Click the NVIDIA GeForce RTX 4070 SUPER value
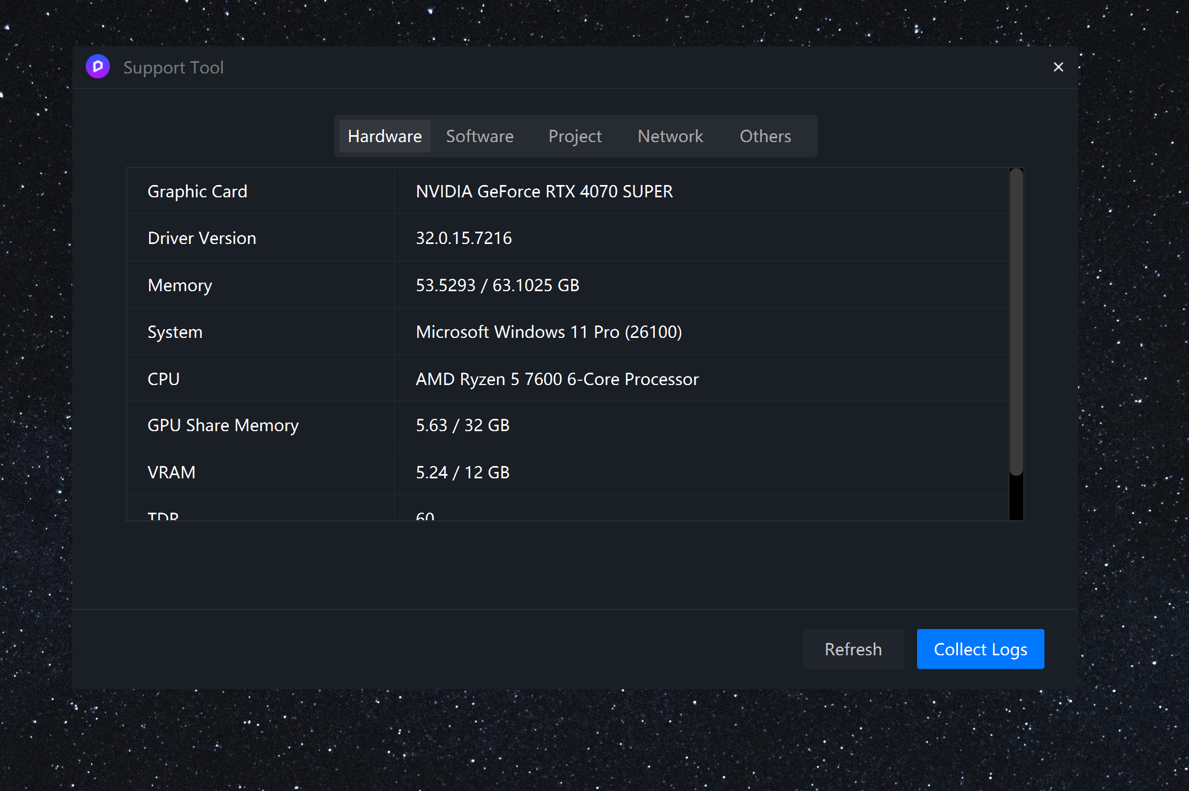Viewport: 1189px width, 791px height. pos(544,191)
